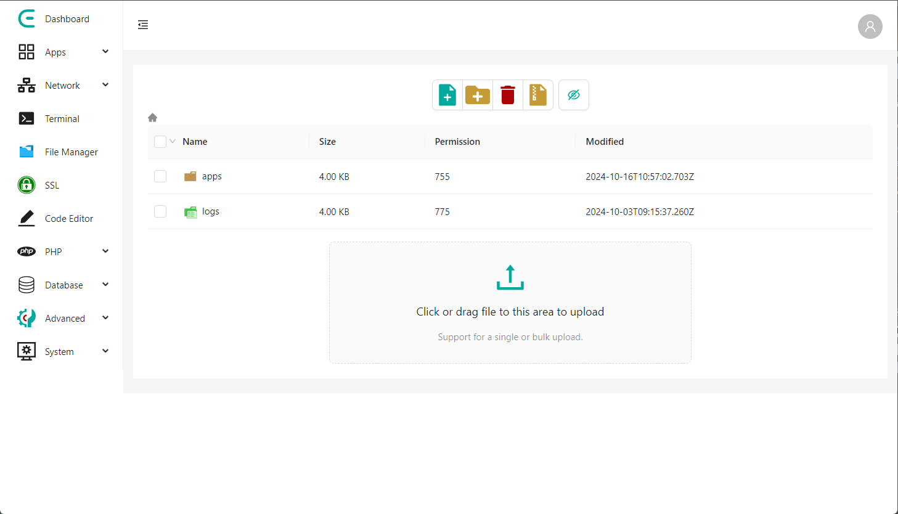Create a new folder with the folder-plus icon

[477, 94]
